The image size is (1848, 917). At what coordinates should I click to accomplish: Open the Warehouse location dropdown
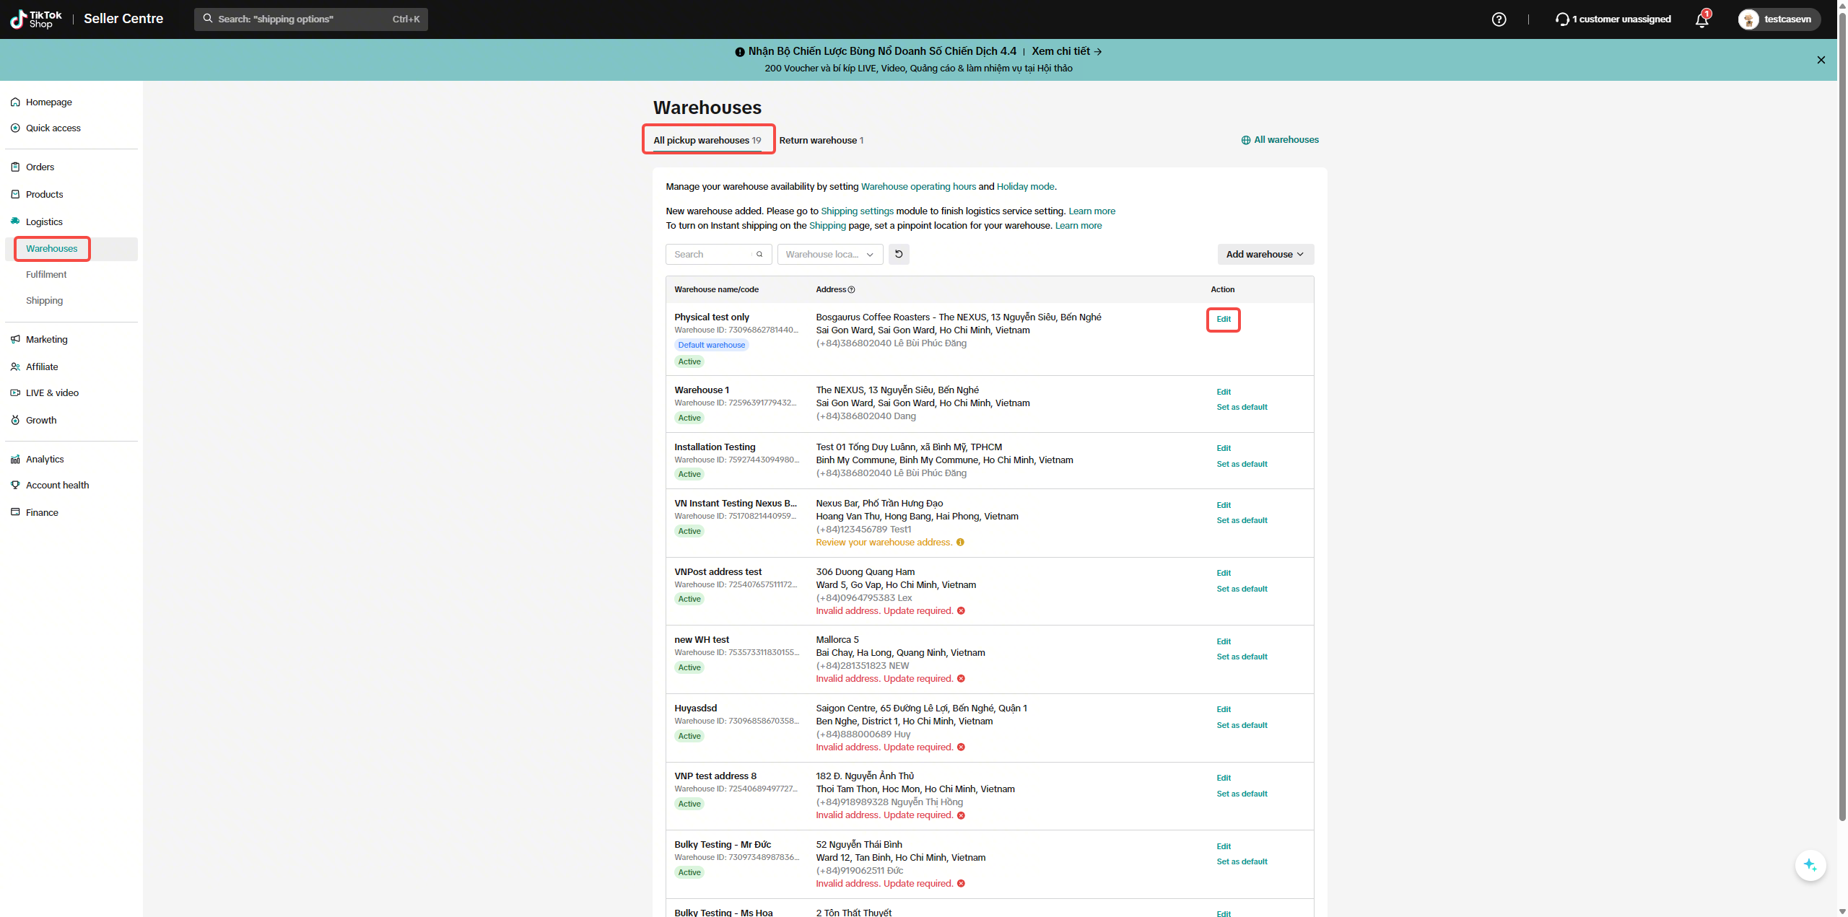point(830,254)
